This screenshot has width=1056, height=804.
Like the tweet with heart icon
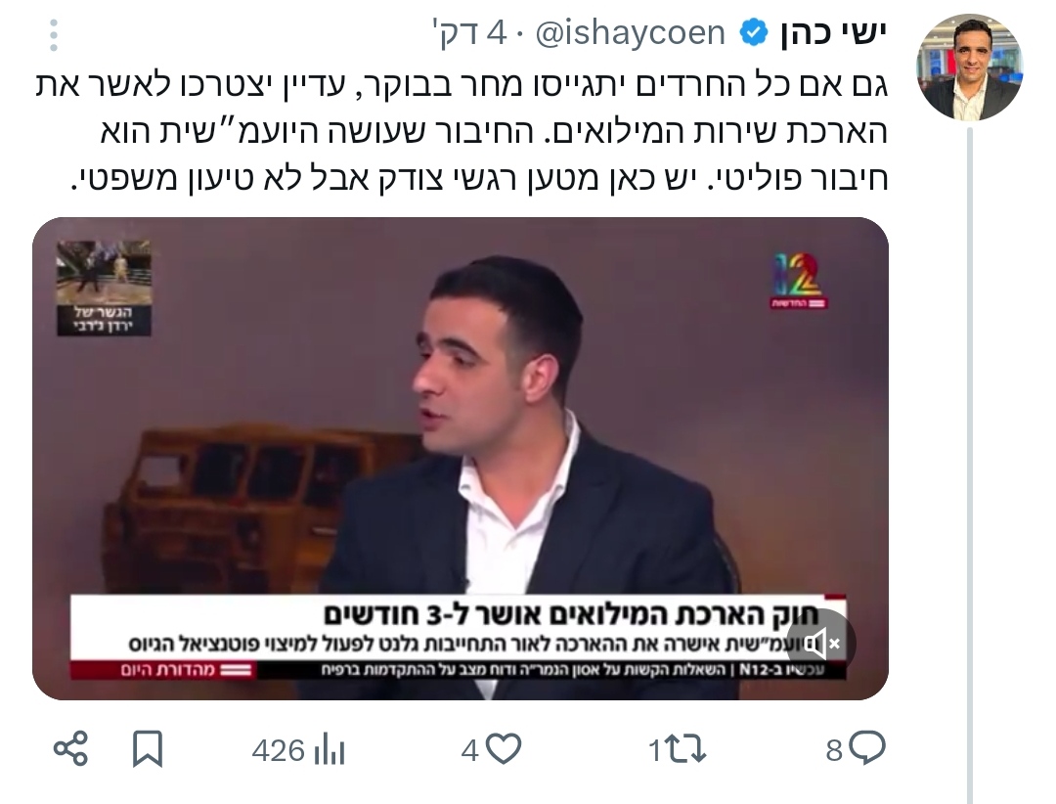point(504,749)
